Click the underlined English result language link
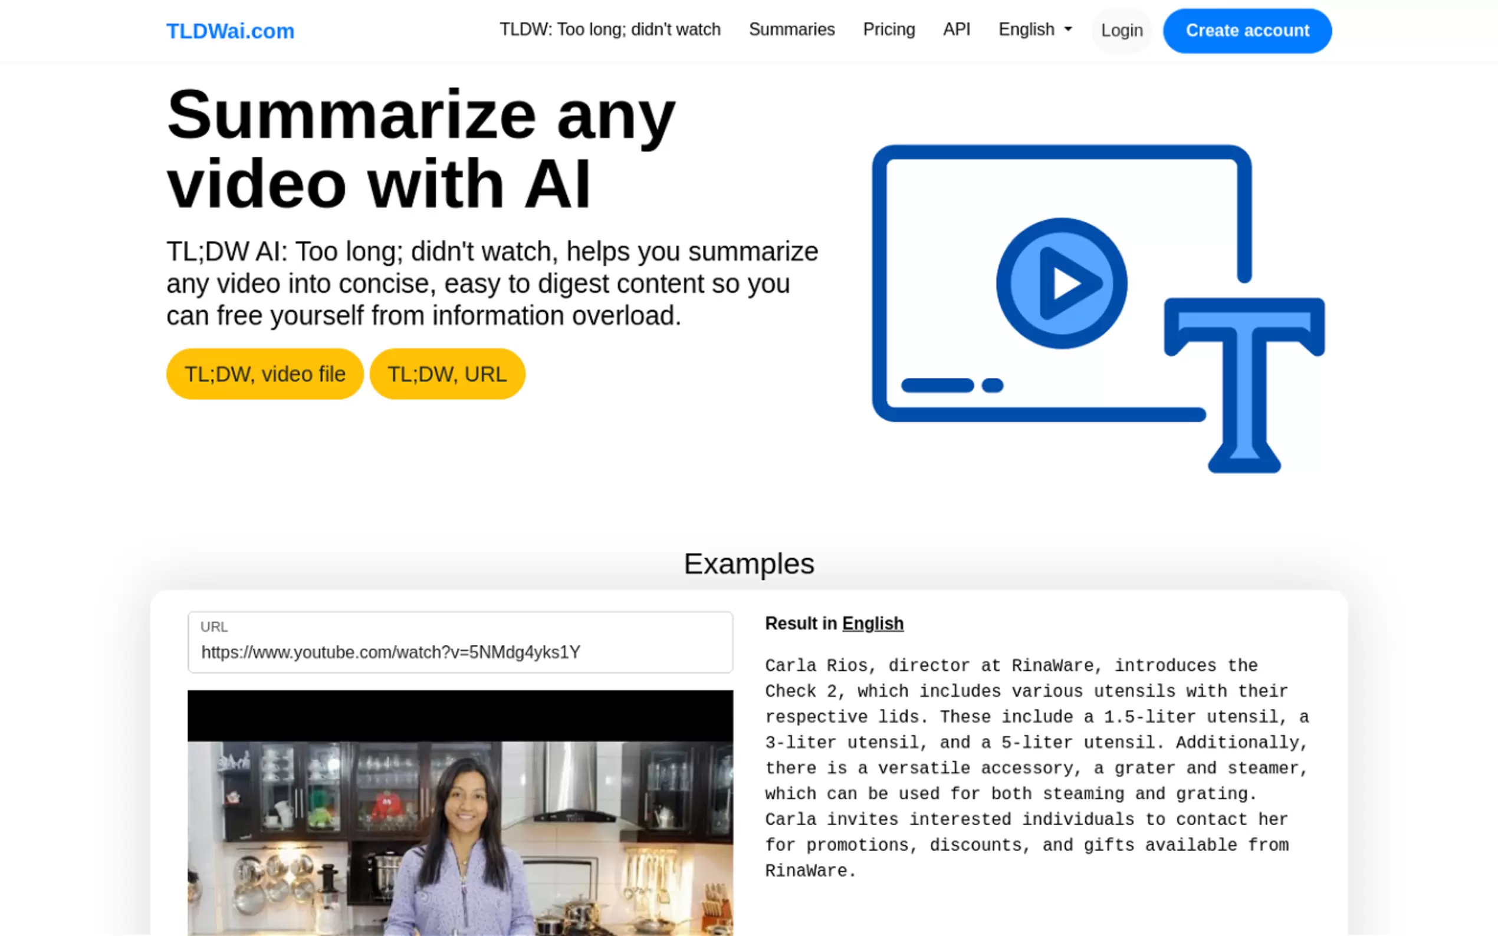 coord(872,624)
